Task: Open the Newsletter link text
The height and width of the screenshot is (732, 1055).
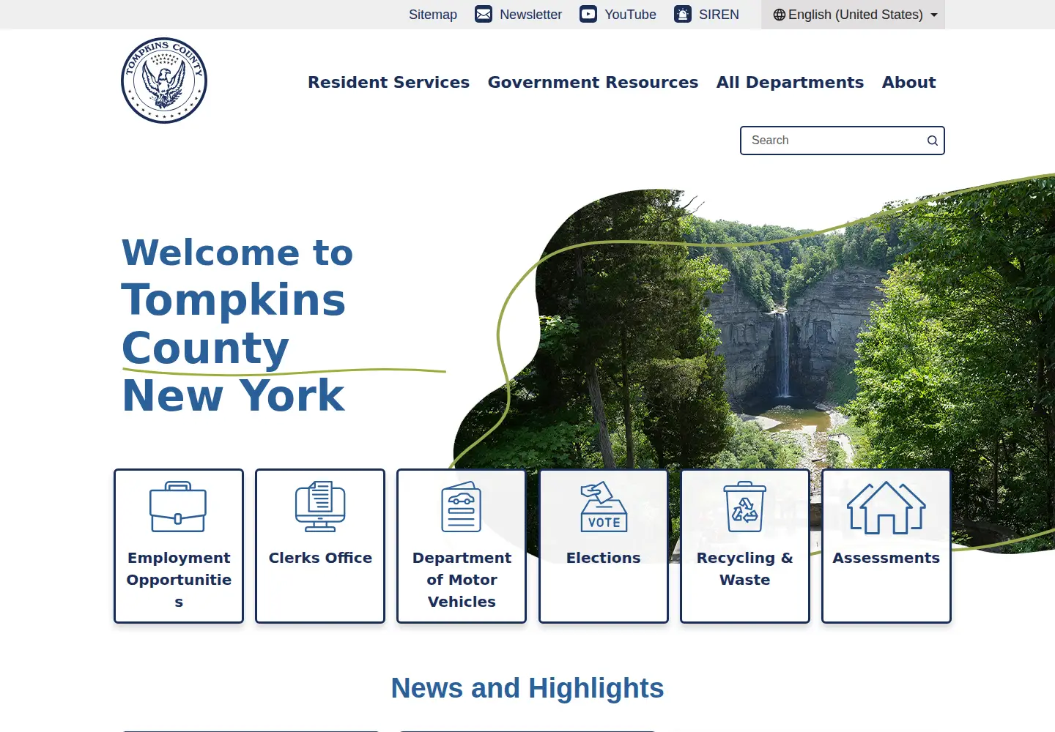Action: pyautogui.click(x=530, y=15)
